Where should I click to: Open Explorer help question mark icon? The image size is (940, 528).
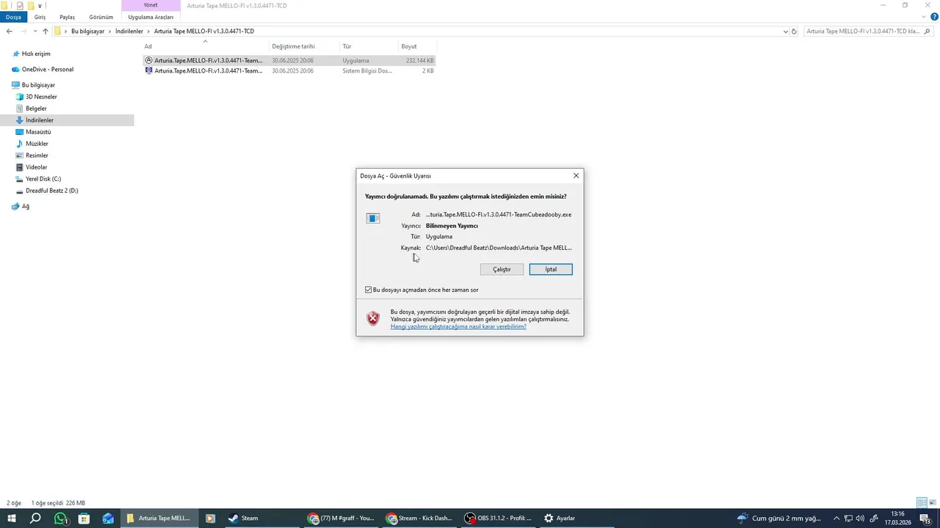[934, 17]
